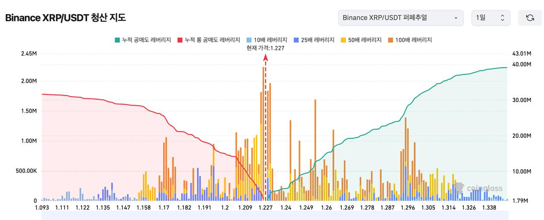Image resolution: width=544 pixels, height=220 pixels.
Task: Open the Binance XRP/USDT 퍼페추얼 pair dropdown
Action: (x=401, y=18)
